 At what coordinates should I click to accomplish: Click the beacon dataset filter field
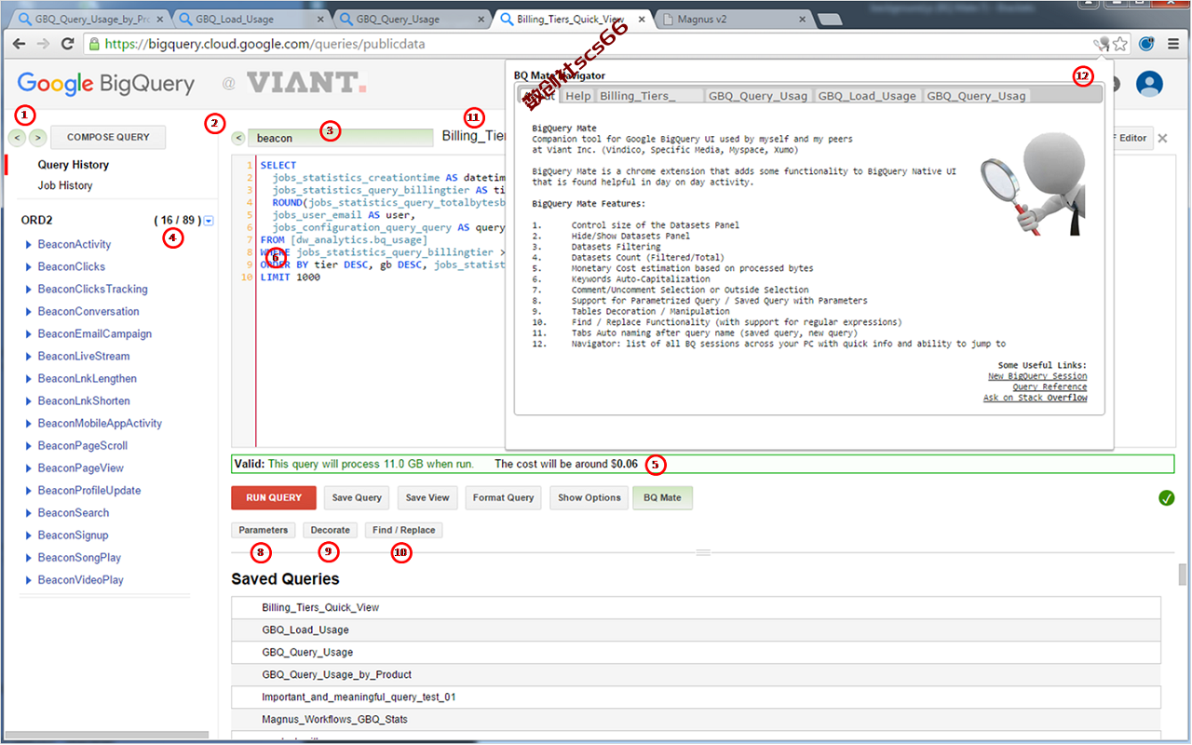click(x=341, y=138)
